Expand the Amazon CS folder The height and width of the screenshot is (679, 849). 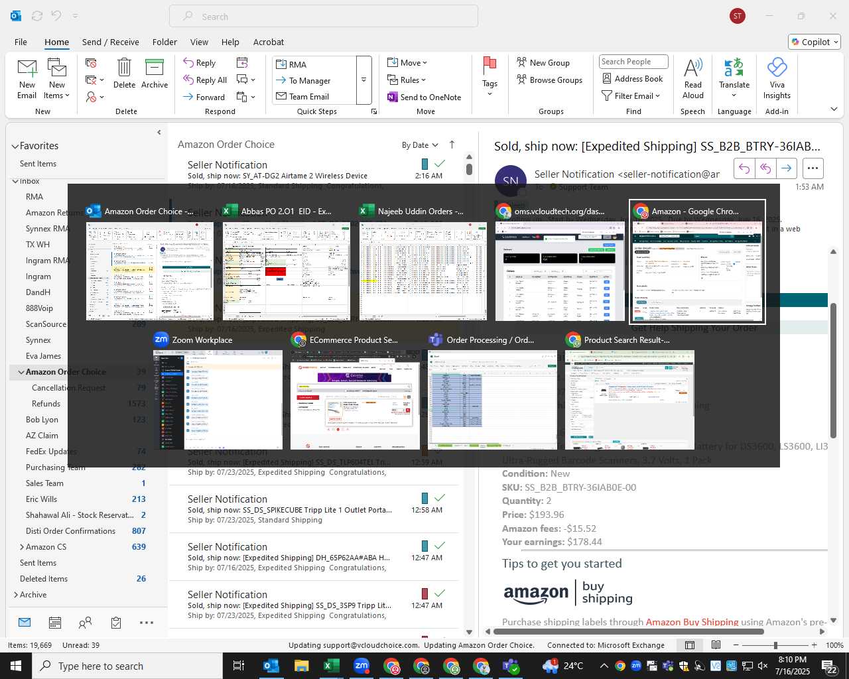[22, 547]
